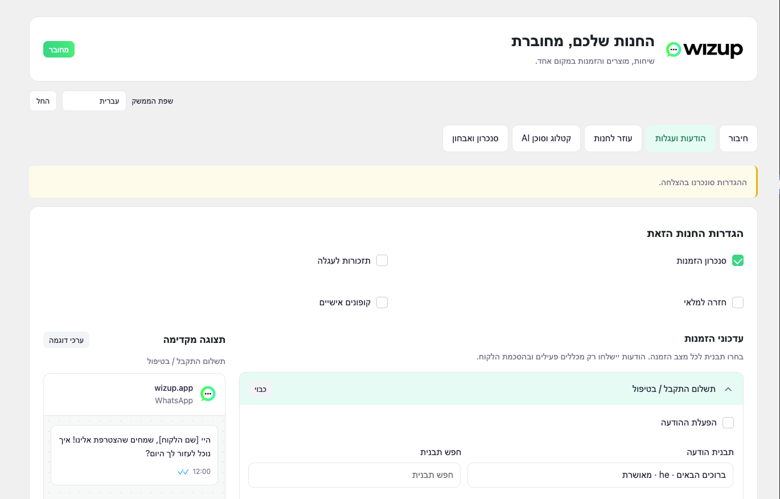Screen dimensions: 780x499
Task: Open the 'סנכרון ואבחון' sync and diagnostics tab
Action: click(475, 138)
